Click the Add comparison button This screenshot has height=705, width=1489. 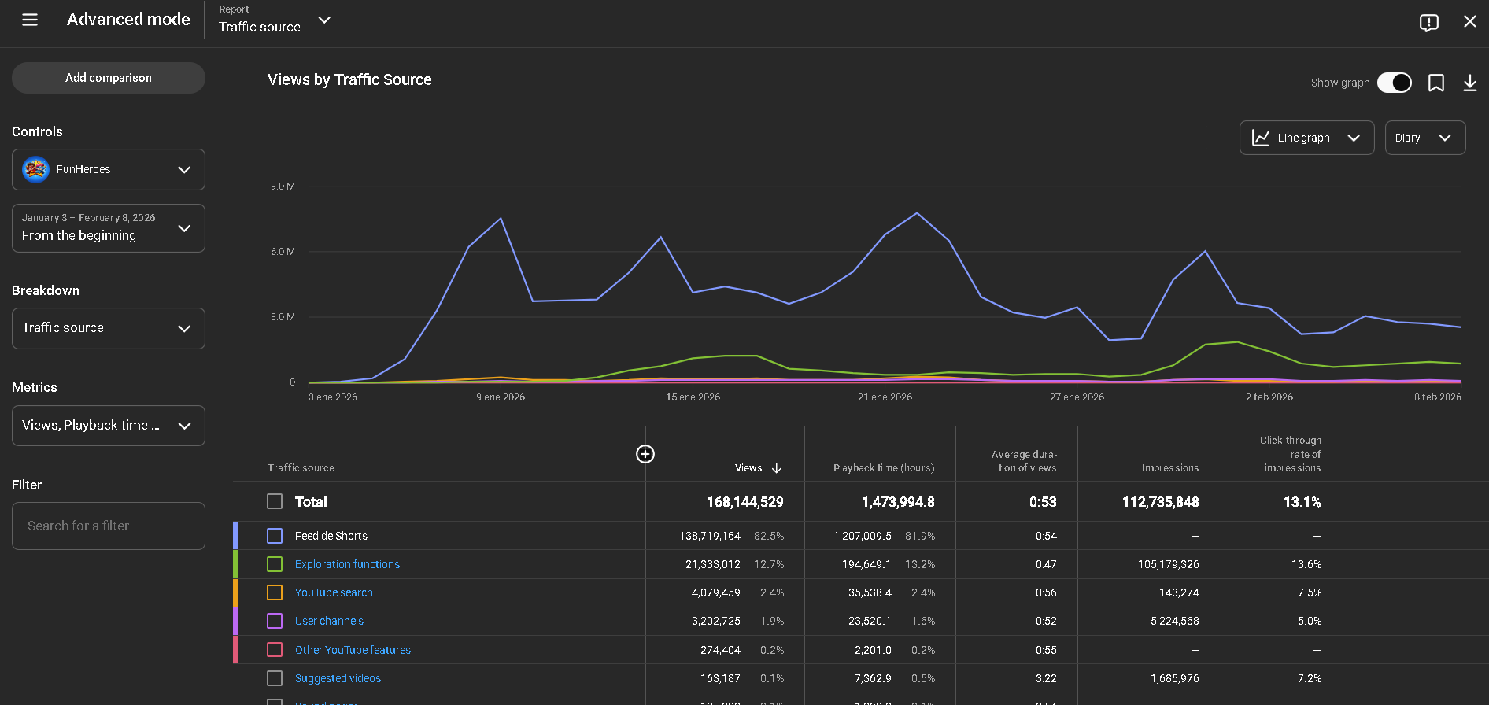point(109,78)
